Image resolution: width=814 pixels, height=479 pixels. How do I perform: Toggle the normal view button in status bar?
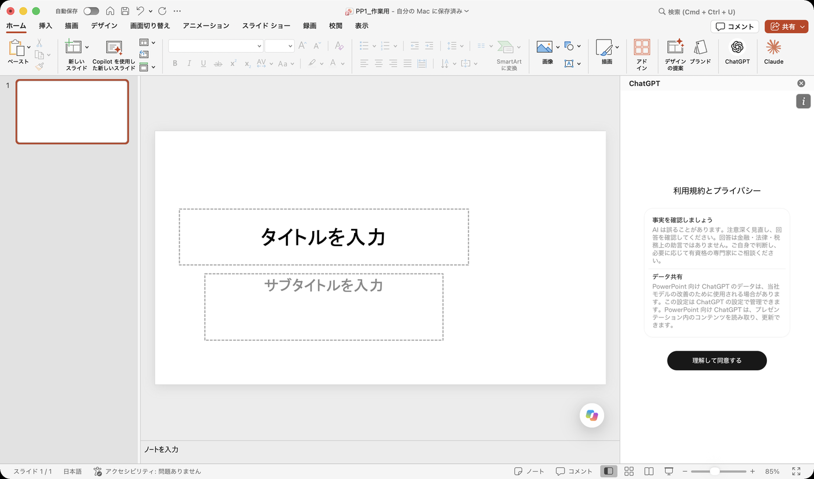click(608, 471)
